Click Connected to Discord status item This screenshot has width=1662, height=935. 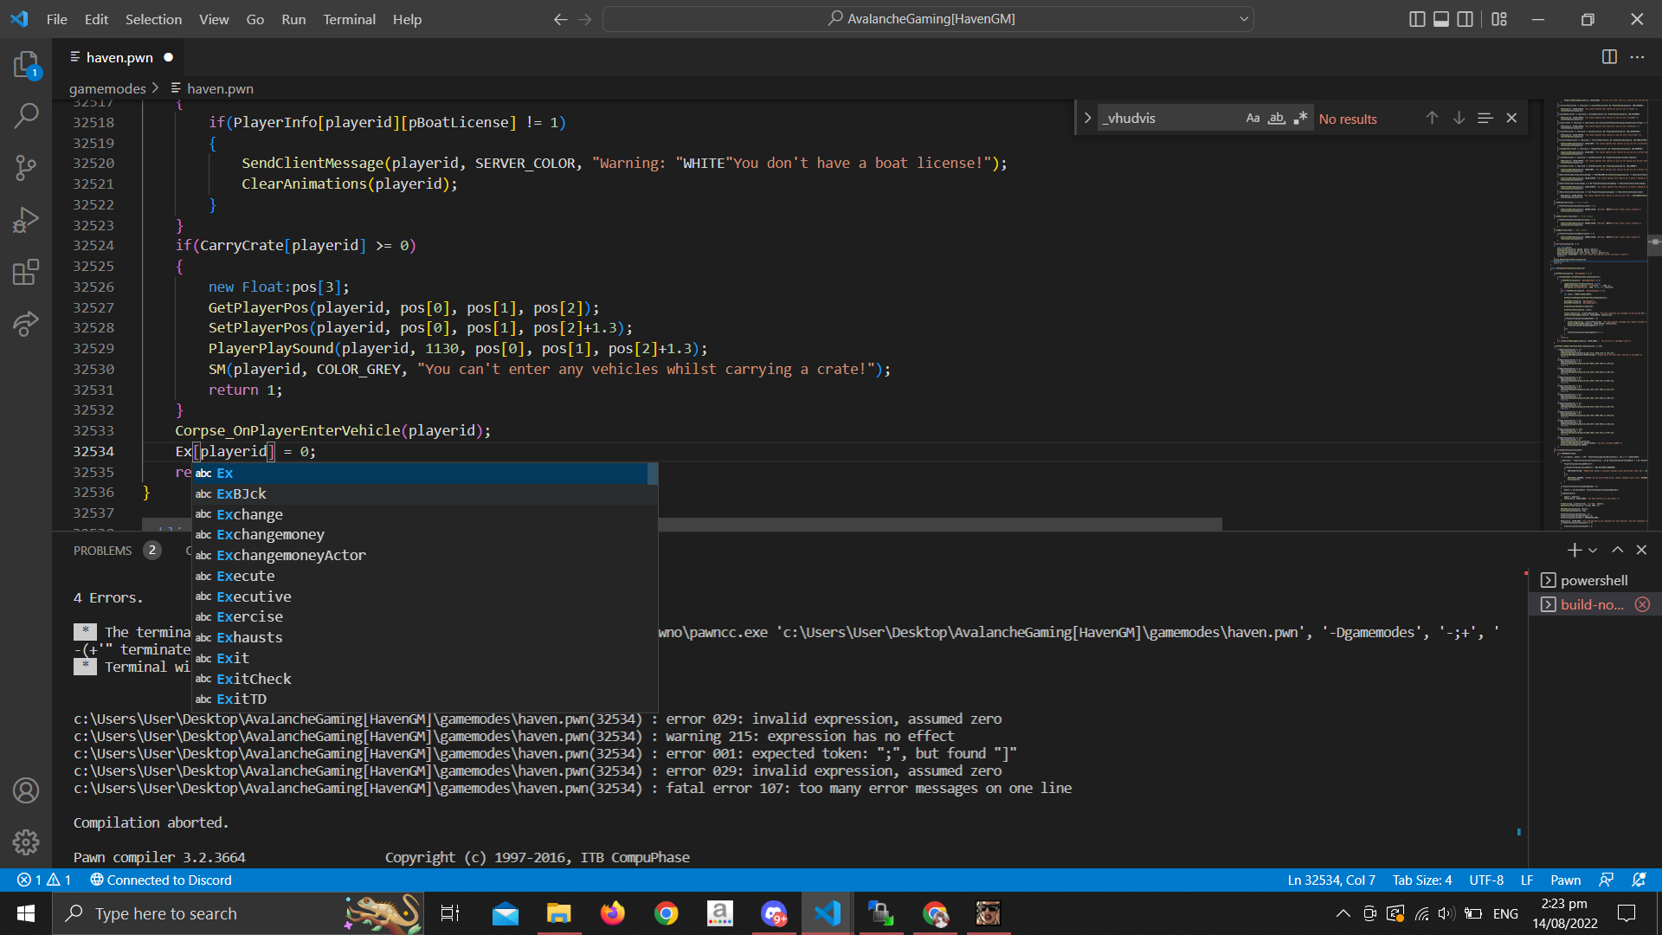point(161,880)
